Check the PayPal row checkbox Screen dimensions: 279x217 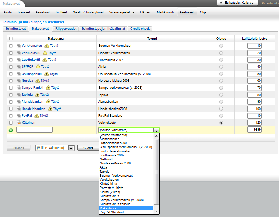pyautogui.click(x=11, y=116)
